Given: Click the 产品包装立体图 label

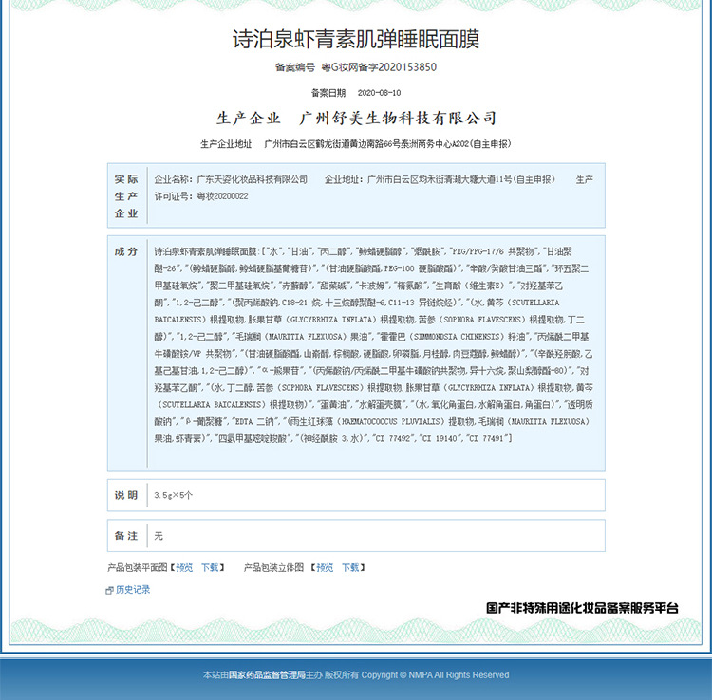Looking at the screenshot, I should click(273, 567).
